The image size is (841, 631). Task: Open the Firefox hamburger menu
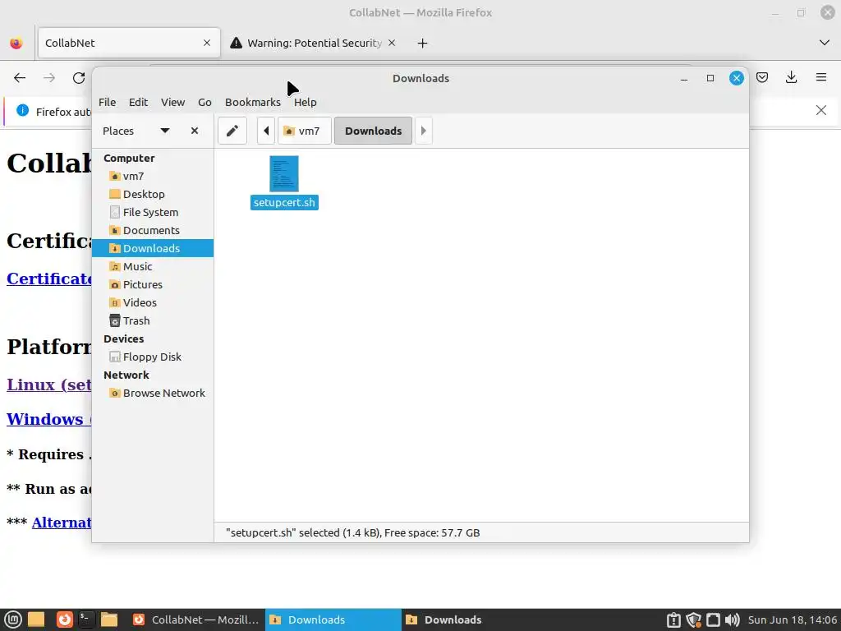821,78
